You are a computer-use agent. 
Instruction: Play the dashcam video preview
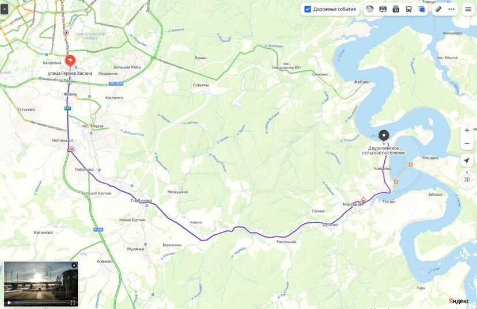point(9,303)
